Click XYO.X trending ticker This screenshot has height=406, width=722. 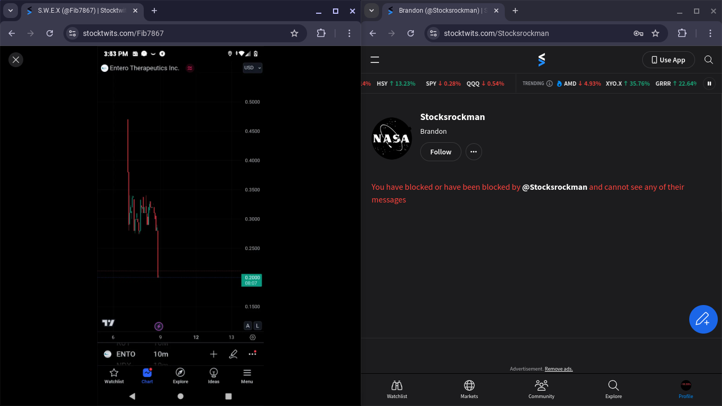[627, 84]
